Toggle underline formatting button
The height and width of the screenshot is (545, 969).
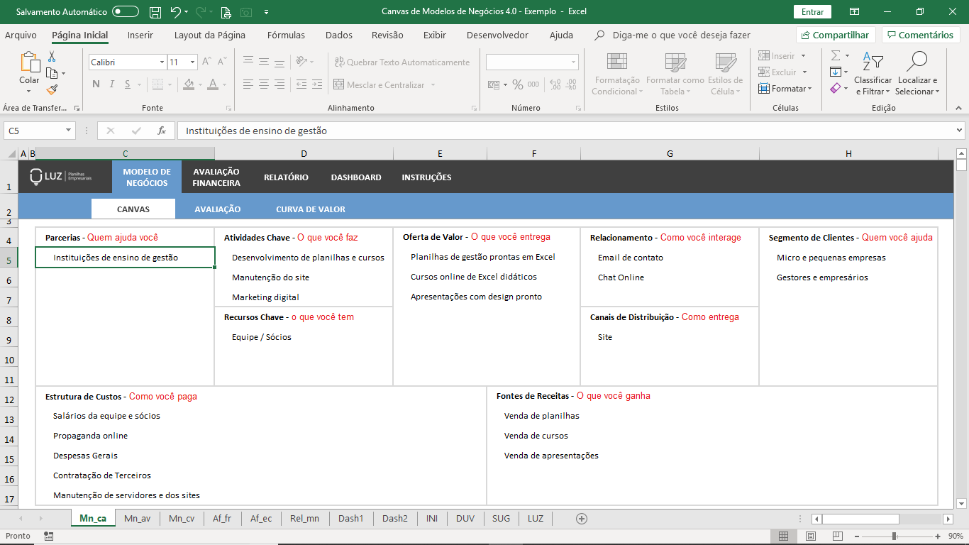[128, 84]
